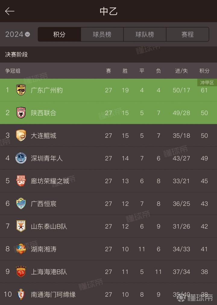Tap the back arrow icon
Viewport: 217px width, 305px height.
(x=10, y=11)
